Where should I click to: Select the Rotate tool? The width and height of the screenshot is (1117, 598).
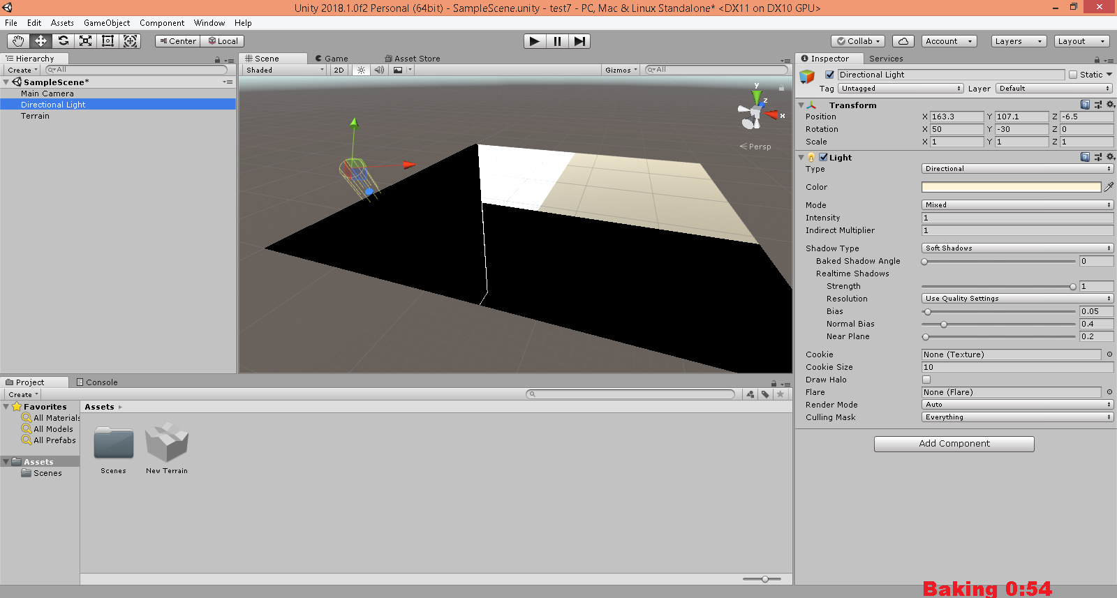point(63,41)
